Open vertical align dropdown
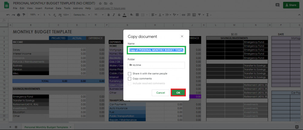This screenshot has width=303, height=130. tap(161, 15)
